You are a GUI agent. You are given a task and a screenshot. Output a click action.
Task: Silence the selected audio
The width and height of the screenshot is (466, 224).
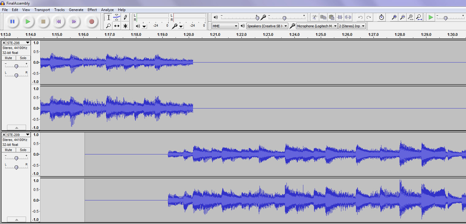(347, 17)
